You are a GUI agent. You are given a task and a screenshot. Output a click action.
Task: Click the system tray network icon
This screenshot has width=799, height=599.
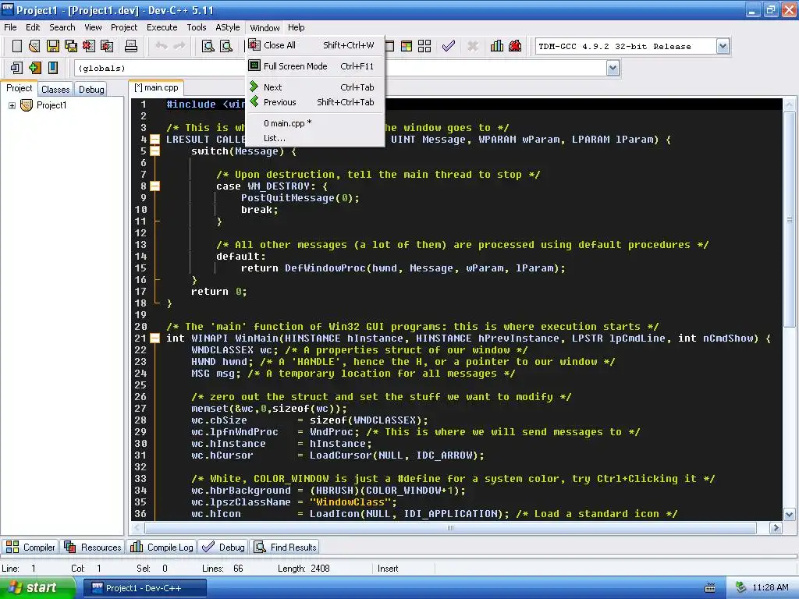click(x=740, y=587)
